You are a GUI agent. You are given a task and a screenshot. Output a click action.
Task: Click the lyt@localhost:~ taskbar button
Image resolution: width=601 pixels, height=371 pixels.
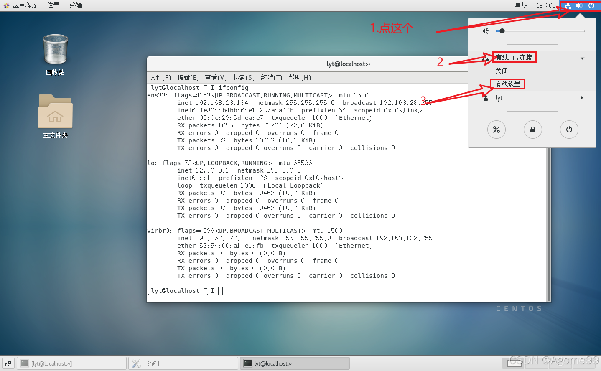tap(295, 363)
